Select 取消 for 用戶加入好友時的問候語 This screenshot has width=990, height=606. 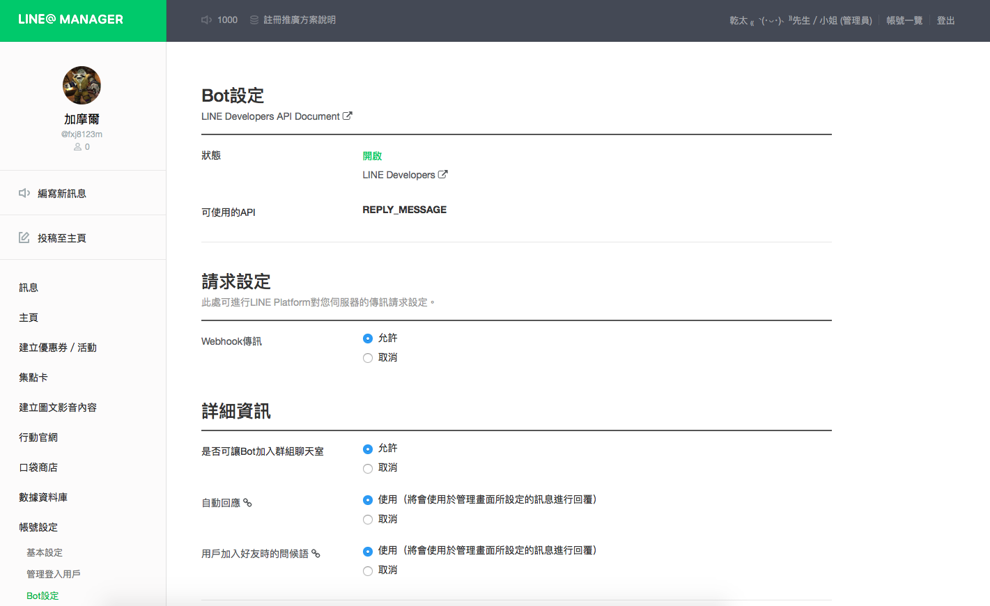368,571
